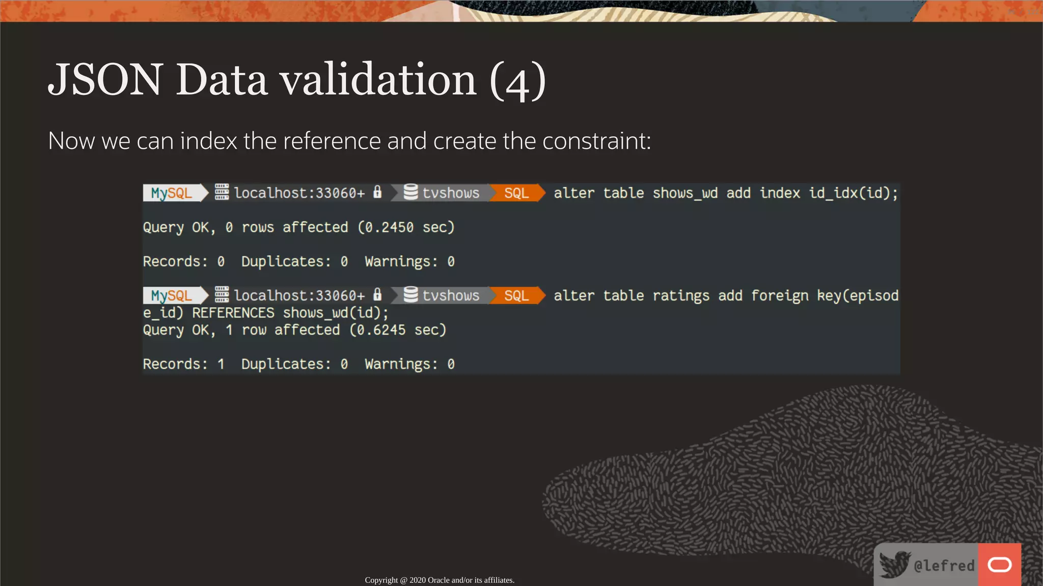Click the second prompt's server rack icon
Image resolution: width=1043 pixels, height=586 pixels.
(222, 295)
